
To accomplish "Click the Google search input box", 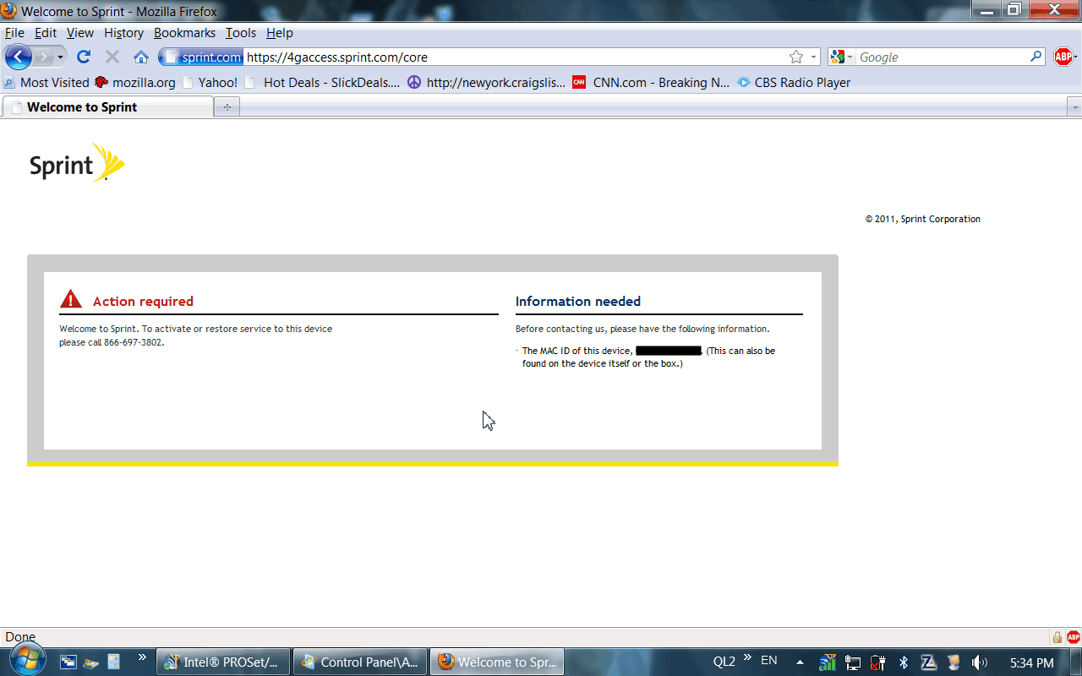I will (x=942, y=57).
